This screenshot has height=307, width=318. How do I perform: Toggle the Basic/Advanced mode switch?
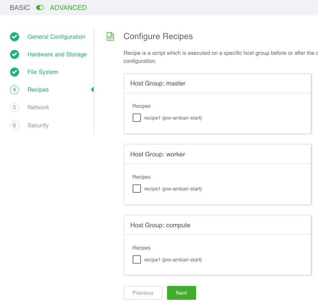pyautogui.click(x=40, y=8)
